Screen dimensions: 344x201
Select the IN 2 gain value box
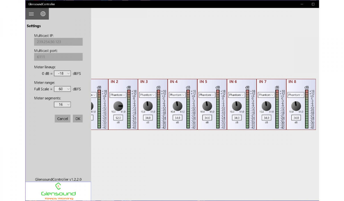[118, 118]
